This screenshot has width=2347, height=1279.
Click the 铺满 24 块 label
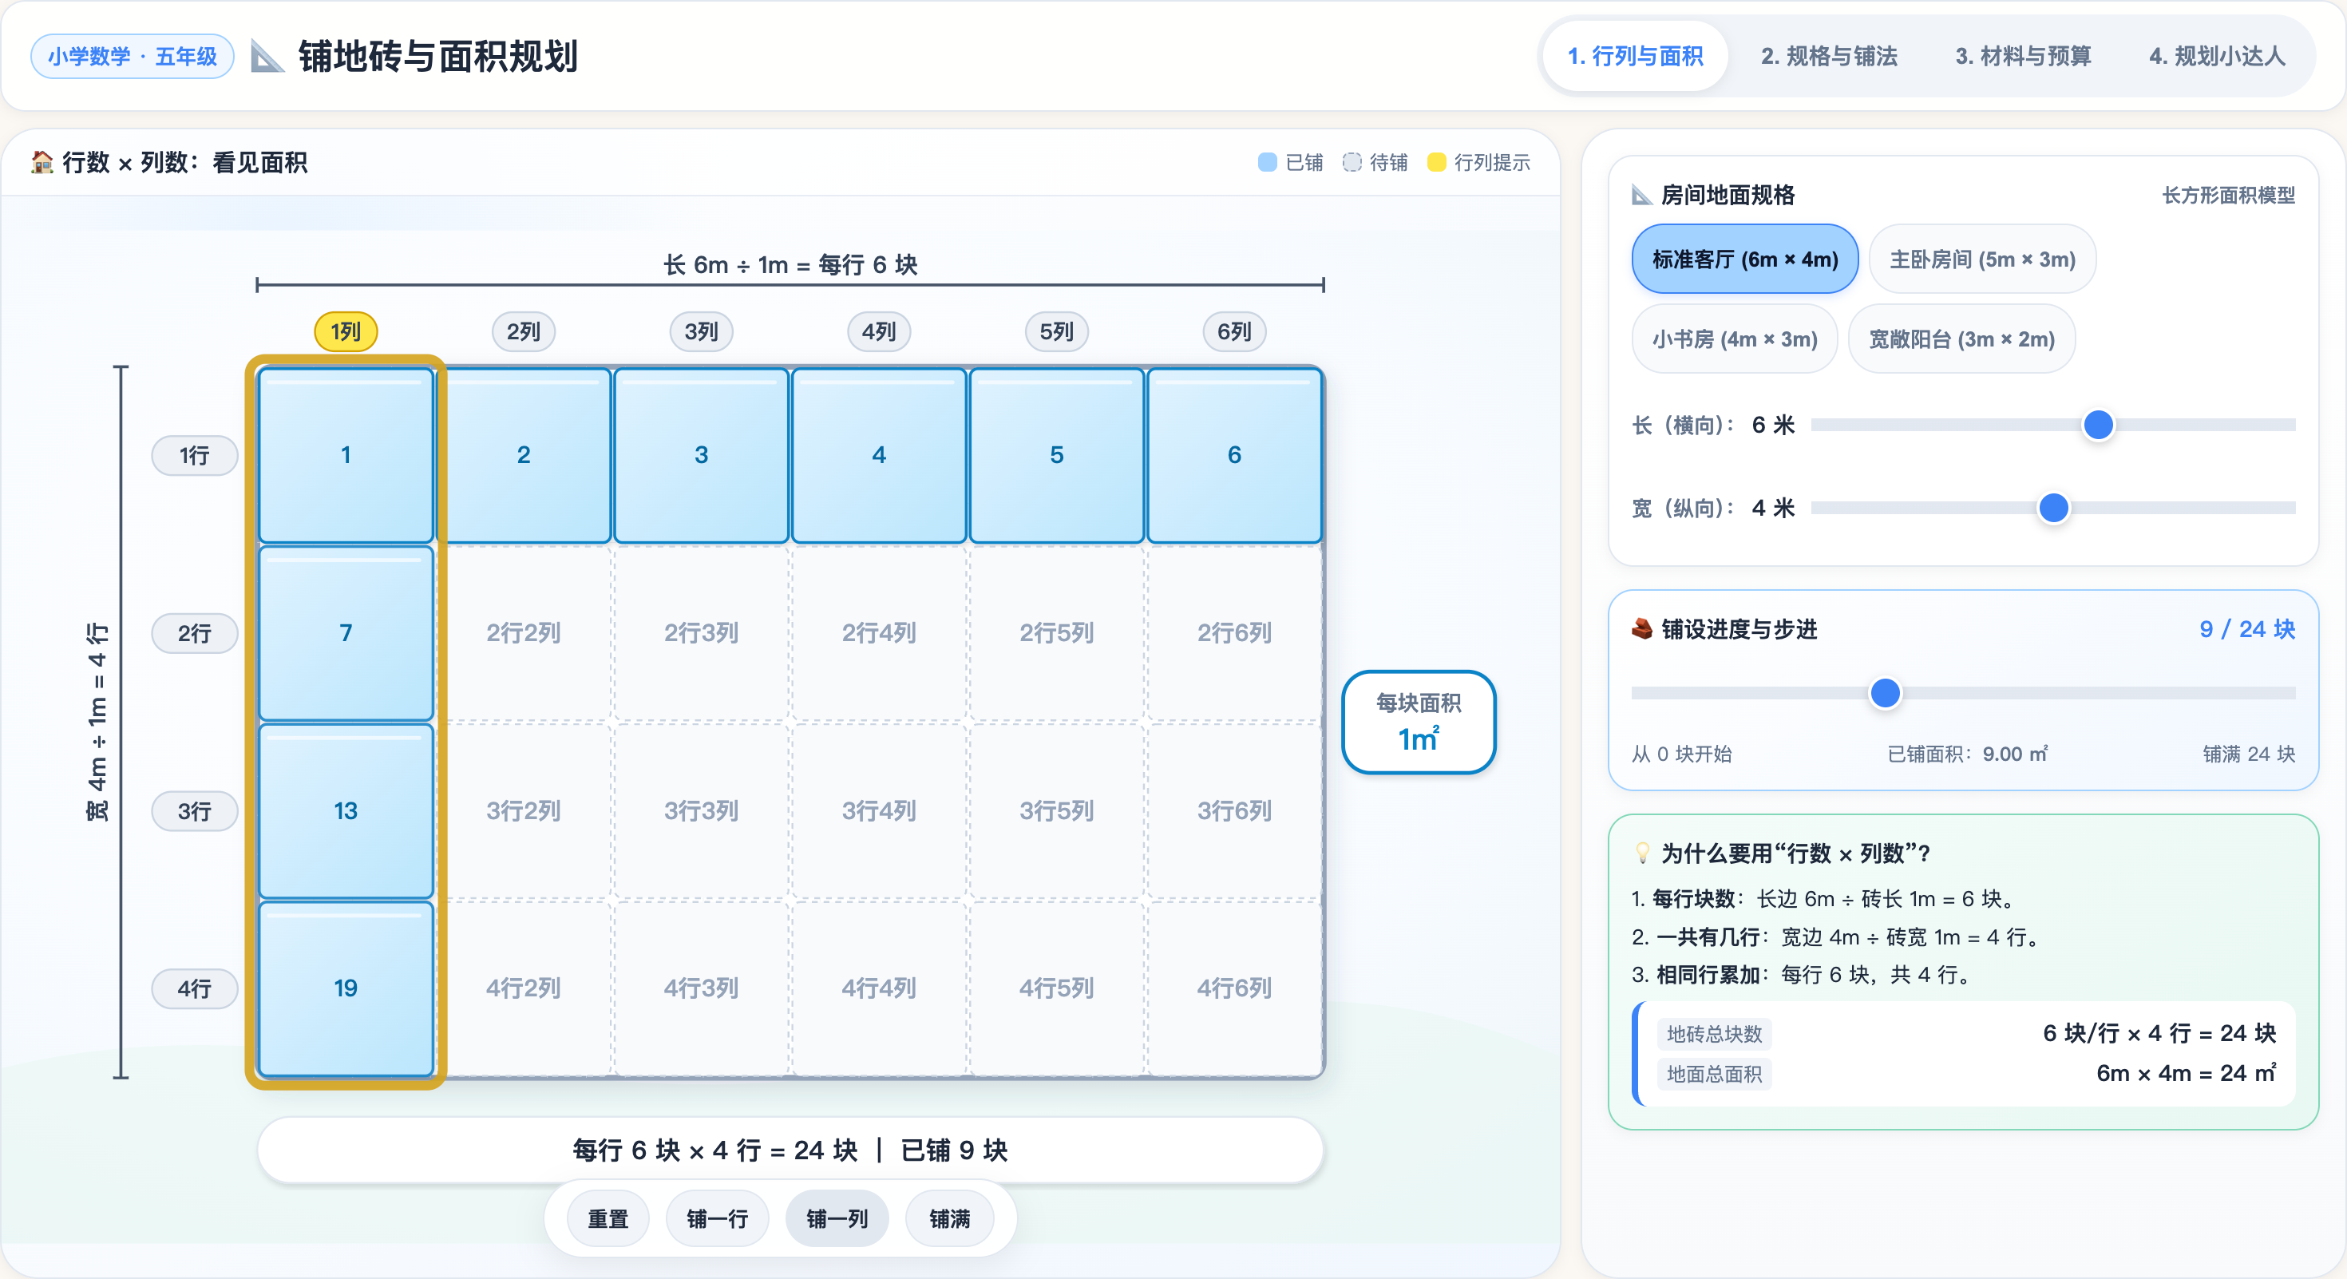[2249, 754]
